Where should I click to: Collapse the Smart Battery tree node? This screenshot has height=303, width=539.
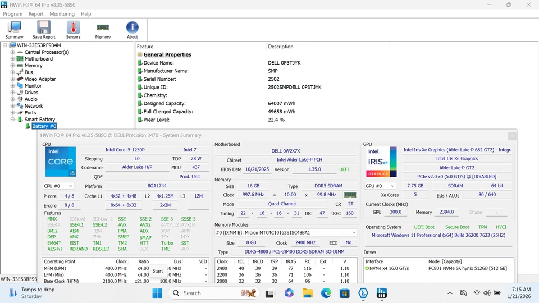[13, 120]
